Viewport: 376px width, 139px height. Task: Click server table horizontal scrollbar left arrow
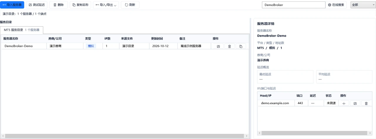point(3,136)
